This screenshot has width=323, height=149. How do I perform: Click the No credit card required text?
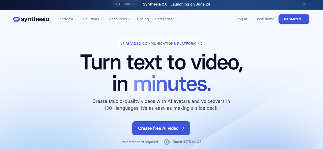click(x=140, y=142)
